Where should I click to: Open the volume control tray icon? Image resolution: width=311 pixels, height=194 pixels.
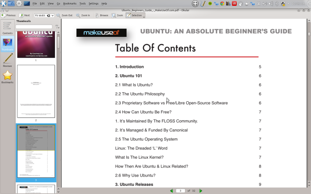pyautogui.click(x=271, y=3)
